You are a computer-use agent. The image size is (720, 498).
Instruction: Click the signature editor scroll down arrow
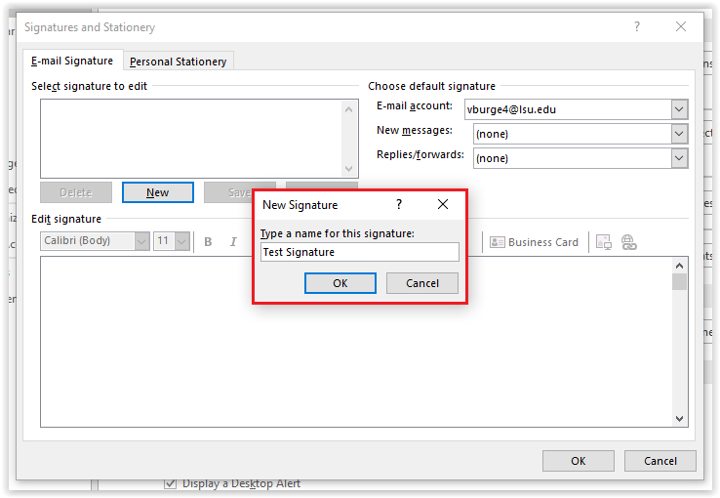[x=679, y=419]
